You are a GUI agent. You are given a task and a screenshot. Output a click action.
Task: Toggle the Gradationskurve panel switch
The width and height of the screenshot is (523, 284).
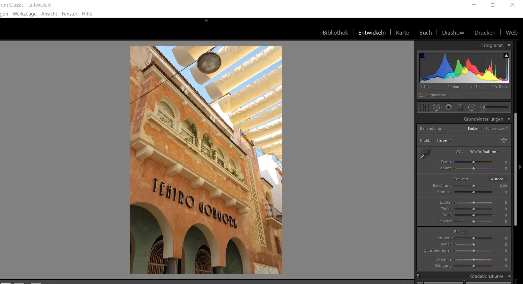point(418,276)
